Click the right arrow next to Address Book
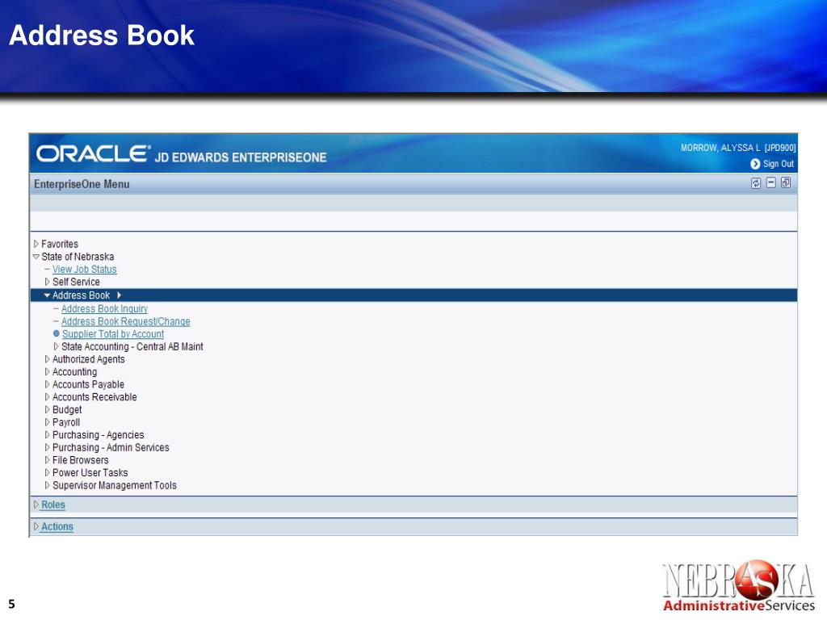Screen dimensions: 827x620 (x=119, y=295)
